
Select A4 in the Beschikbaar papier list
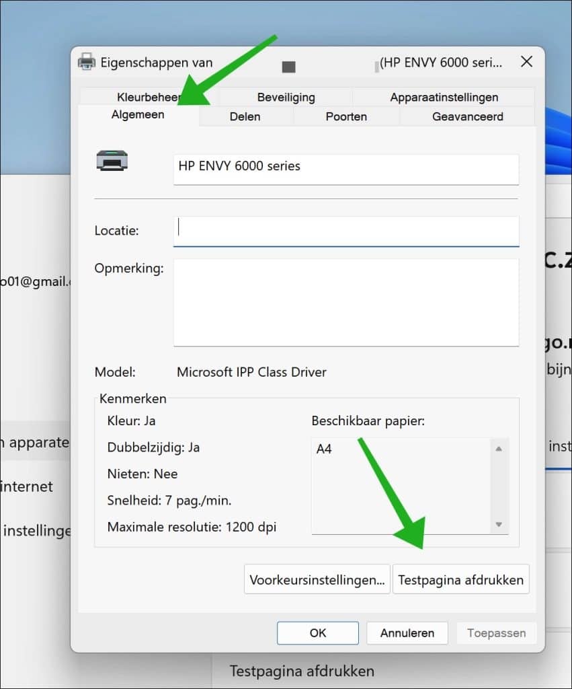(x=324, y=449)
